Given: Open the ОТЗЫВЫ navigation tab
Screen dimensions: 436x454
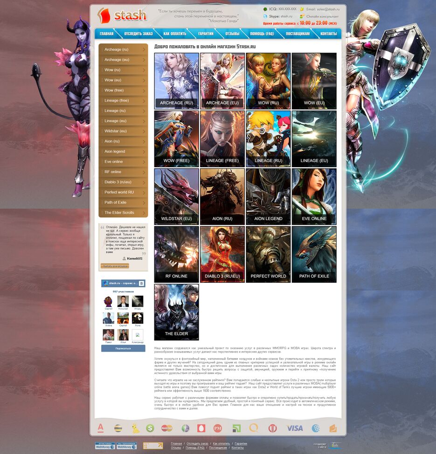Looking at the screenshot, I should click(x=233, y=34).
